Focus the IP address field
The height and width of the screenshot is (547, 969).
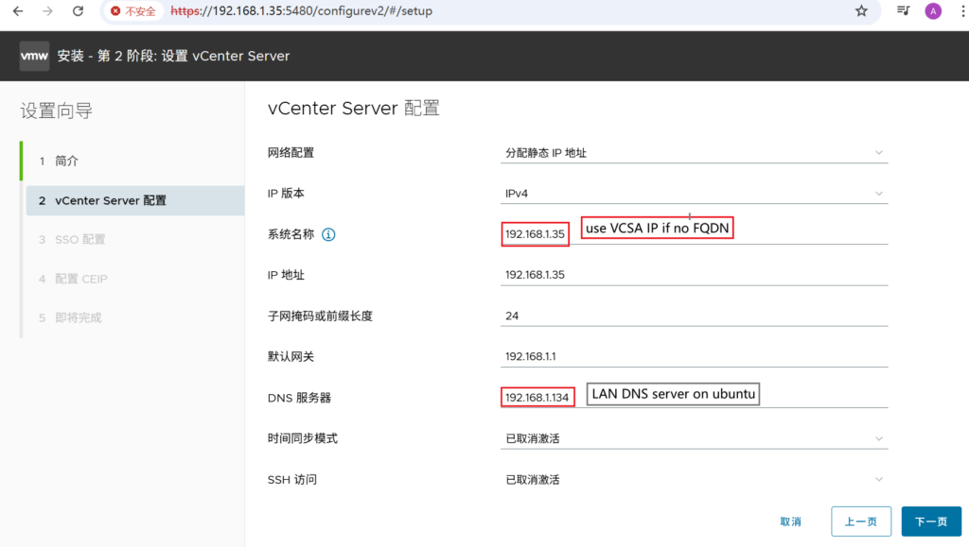point(694,275)
